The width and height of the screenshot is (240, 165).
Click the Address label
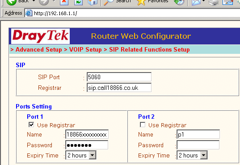click(x=13, y=13)
